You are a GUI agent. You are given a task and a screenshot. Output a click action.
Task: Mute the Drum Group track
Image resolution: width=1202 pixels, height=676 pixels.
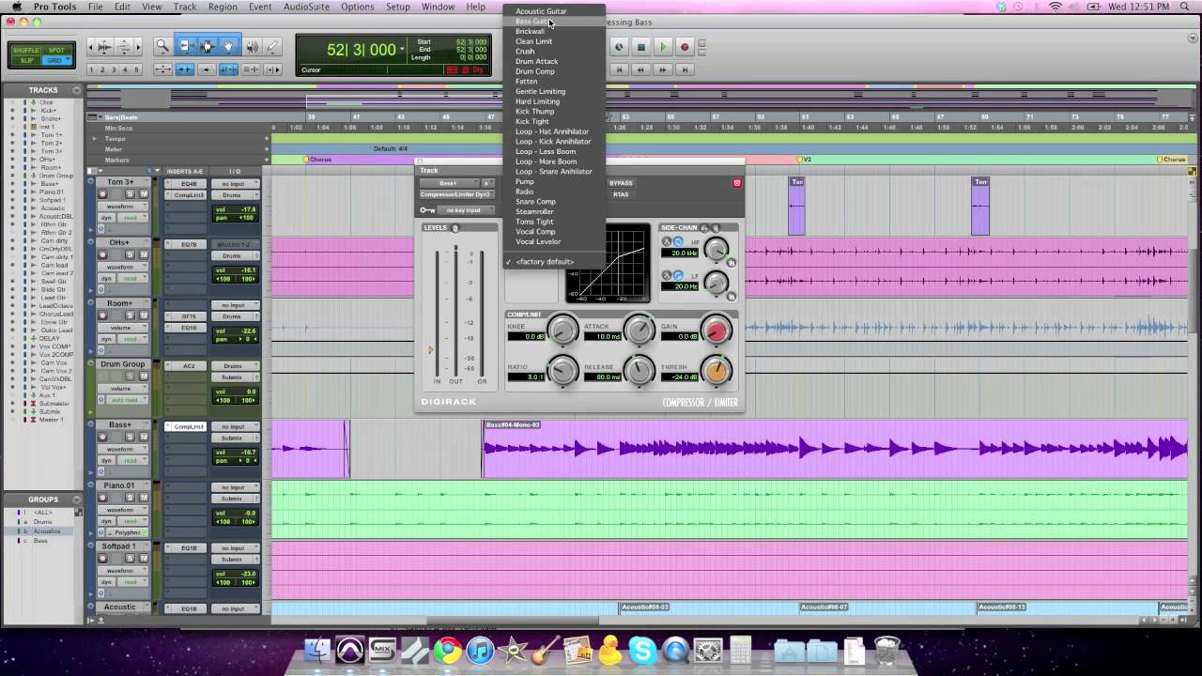(143, 376)
